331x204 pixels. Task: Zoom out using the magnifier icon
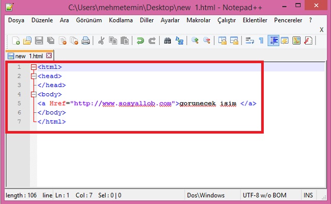point(207,40)
